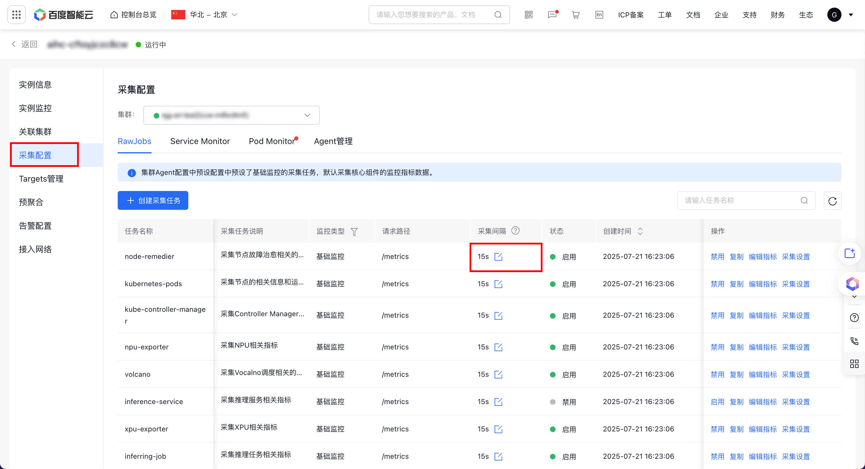Click the filter icon next to 监控类型
This screenshot has height=469, width=865.
pyautogui.click(x=354, y=232)
